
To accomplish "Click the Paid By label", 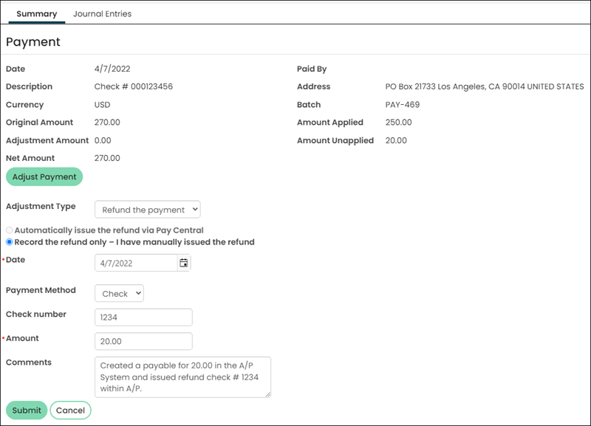I will 312,69.
